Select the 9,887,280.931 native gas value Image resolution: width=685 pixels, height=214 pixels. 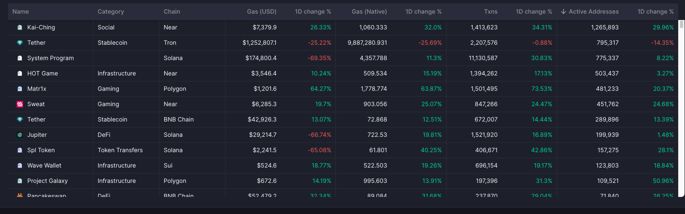[x=367, y=43]
